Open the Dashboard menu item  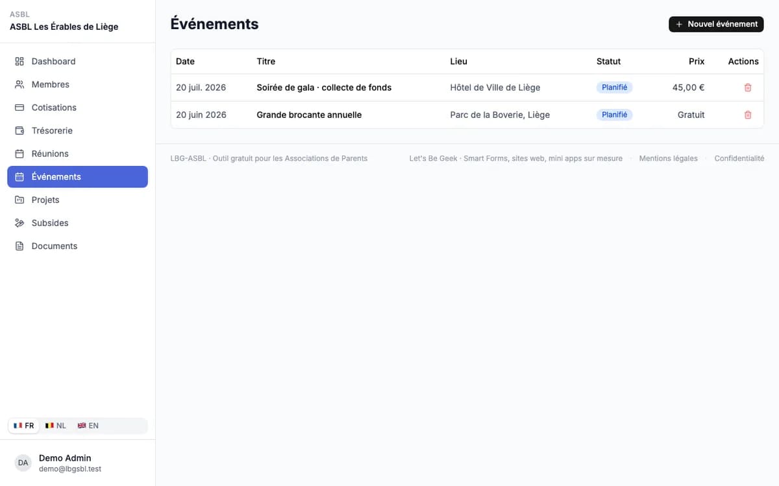pos(77,62)
